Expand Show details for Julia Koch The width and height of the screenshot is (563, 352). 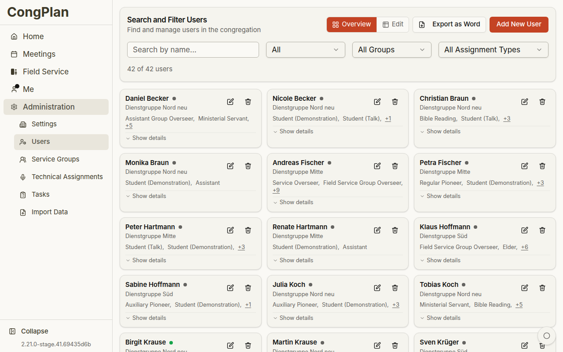point(293,318)
